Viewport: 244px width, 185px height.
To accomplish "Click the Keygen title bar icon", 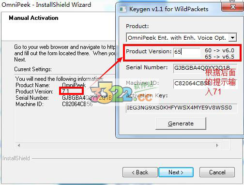I will [x=123, y=9].
